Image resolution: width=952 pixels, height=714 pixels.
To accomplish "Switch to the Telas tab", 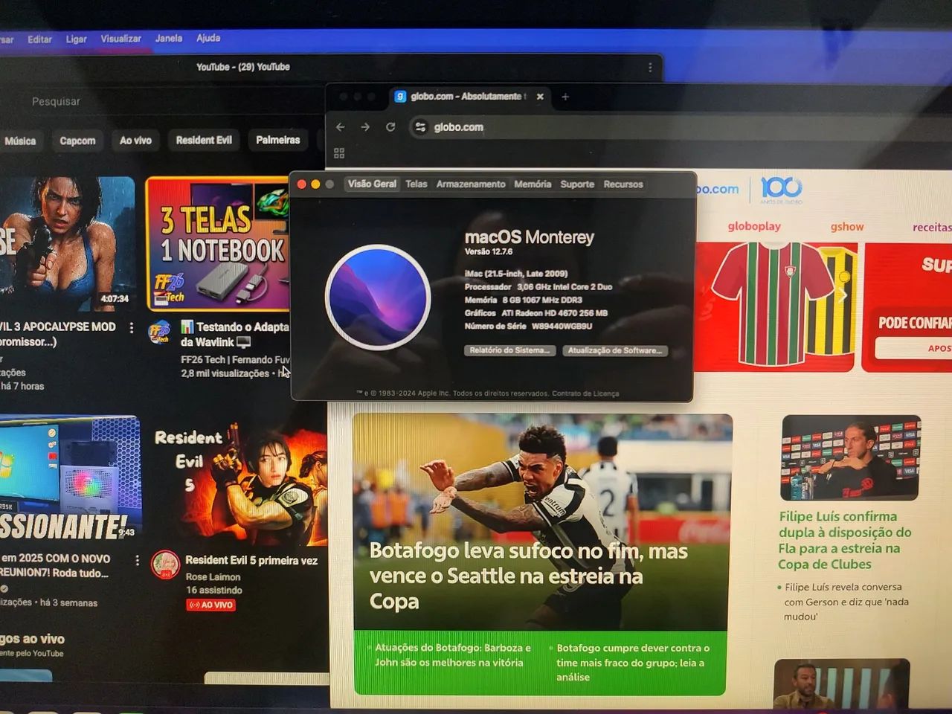I will pyautogui.click(x=416, y=184).
